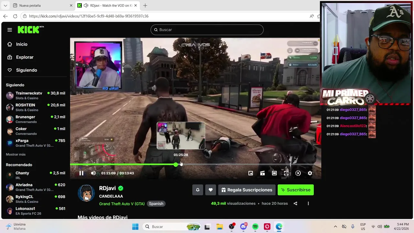
Task: Open a new browser tab with plus button
Action: (x=145, y=6)
